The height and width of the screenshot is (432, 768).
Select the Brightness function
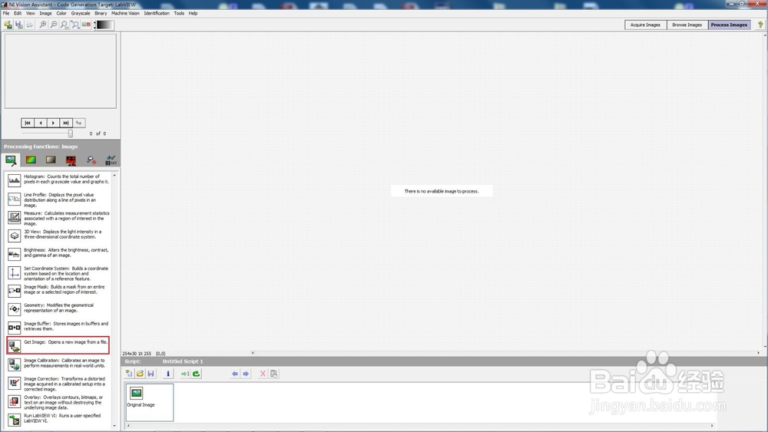(58, 253)
